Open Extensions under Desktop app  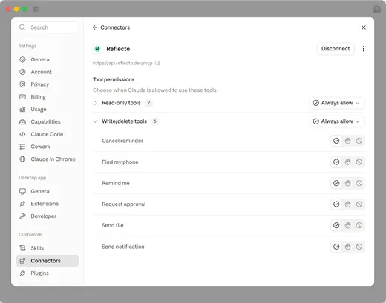pos(48,204)
